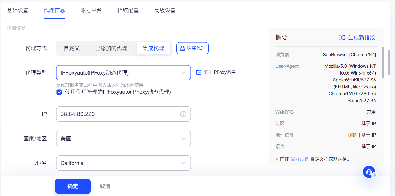Go to the 指纹配置 tab
395x196 pixels.
[128, 10]
